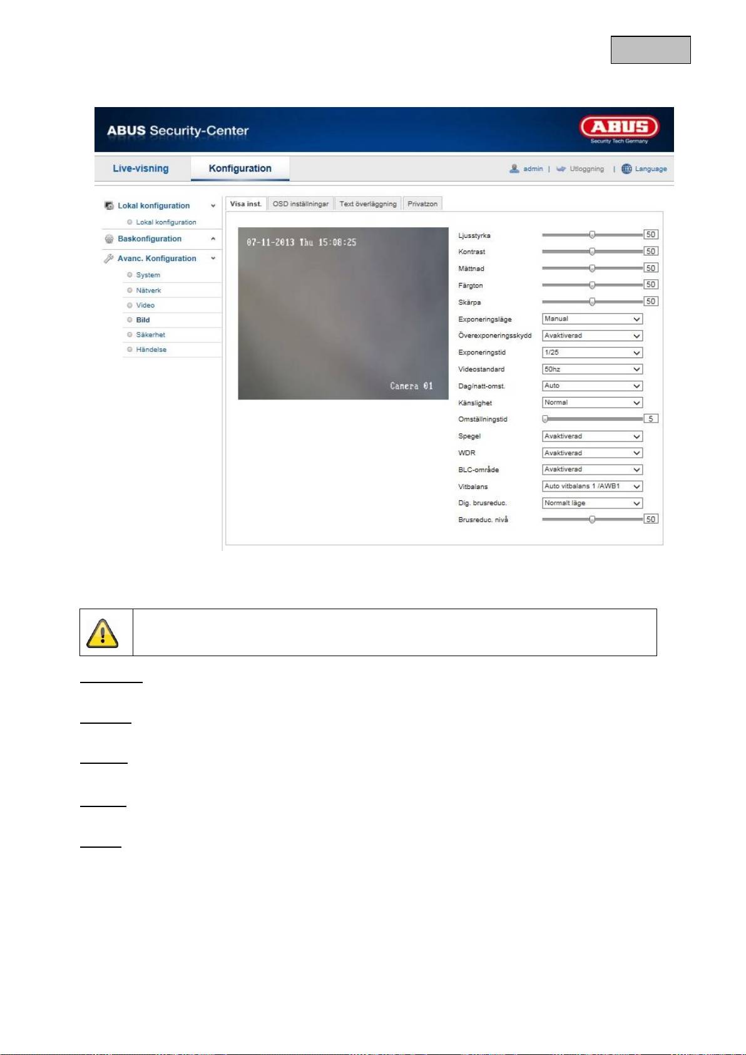Open the OSD inställningar tab
The width and height of the screenshot is (746, 1055).
tap(300, 204)
